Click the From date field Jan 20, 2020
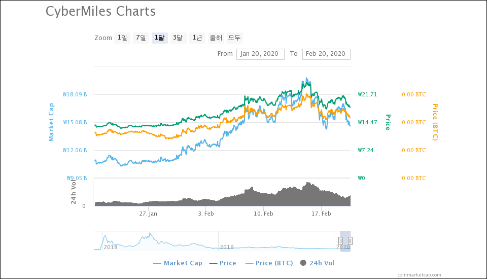 point(260,54)
